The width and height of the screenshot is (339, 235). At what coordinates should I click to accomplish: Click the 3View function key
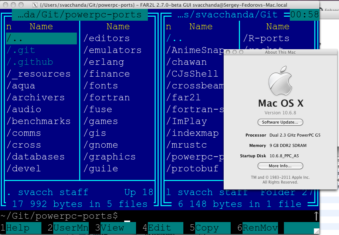115,228
